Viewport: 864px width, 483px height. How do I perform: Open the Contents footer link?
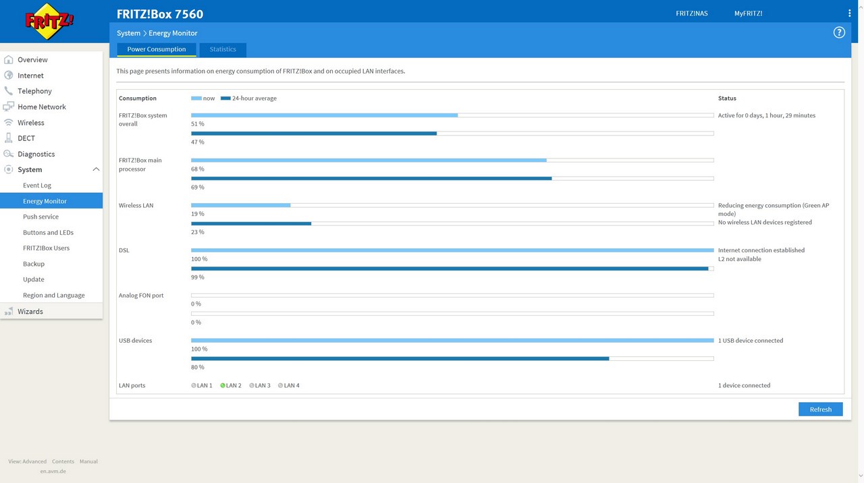tap(63, 461)
